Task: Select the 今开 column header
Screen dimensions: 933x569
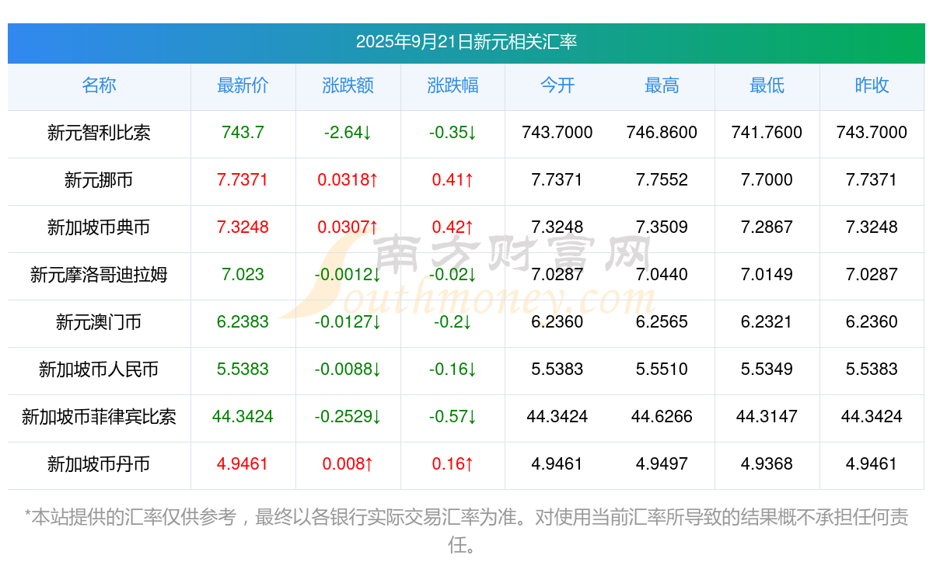Action: 557,85
